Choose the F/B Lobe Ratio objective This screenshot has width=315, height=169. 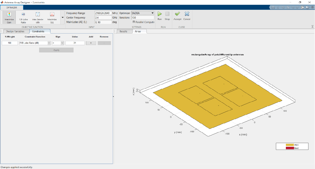click(23, 17)
